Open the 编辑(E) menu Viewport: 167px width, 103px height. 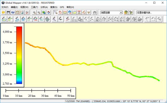pyautogui.click(x=14, y=7)
